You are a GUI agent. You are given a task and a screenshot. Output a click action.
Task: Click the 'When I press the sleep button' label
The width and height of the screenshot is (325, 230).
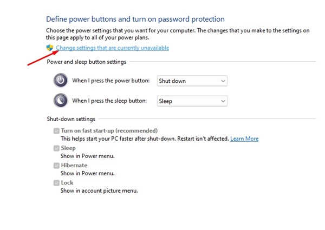pos(110,101)
